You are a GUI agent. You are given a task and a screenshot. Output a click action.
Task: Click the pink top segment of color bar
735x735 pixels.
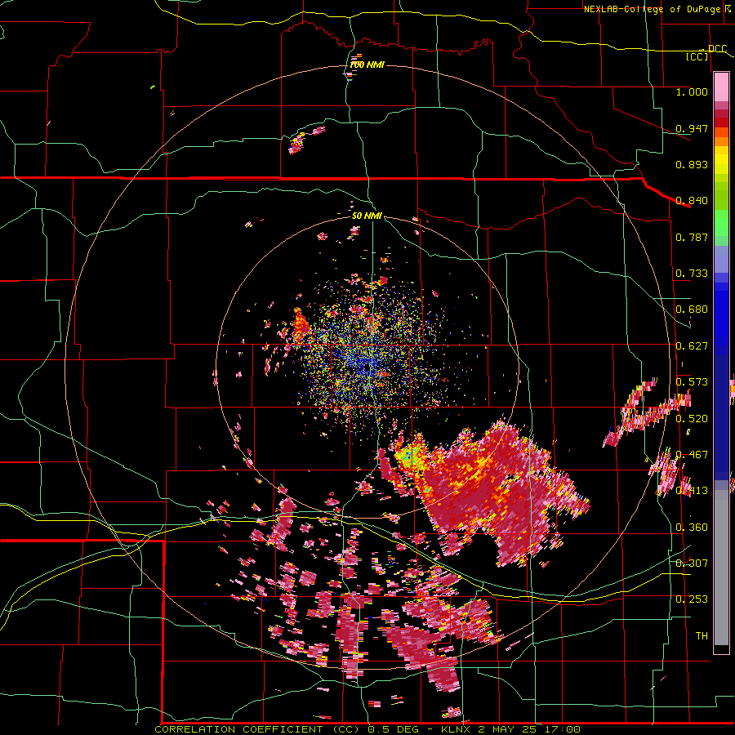tap(721, 87)
